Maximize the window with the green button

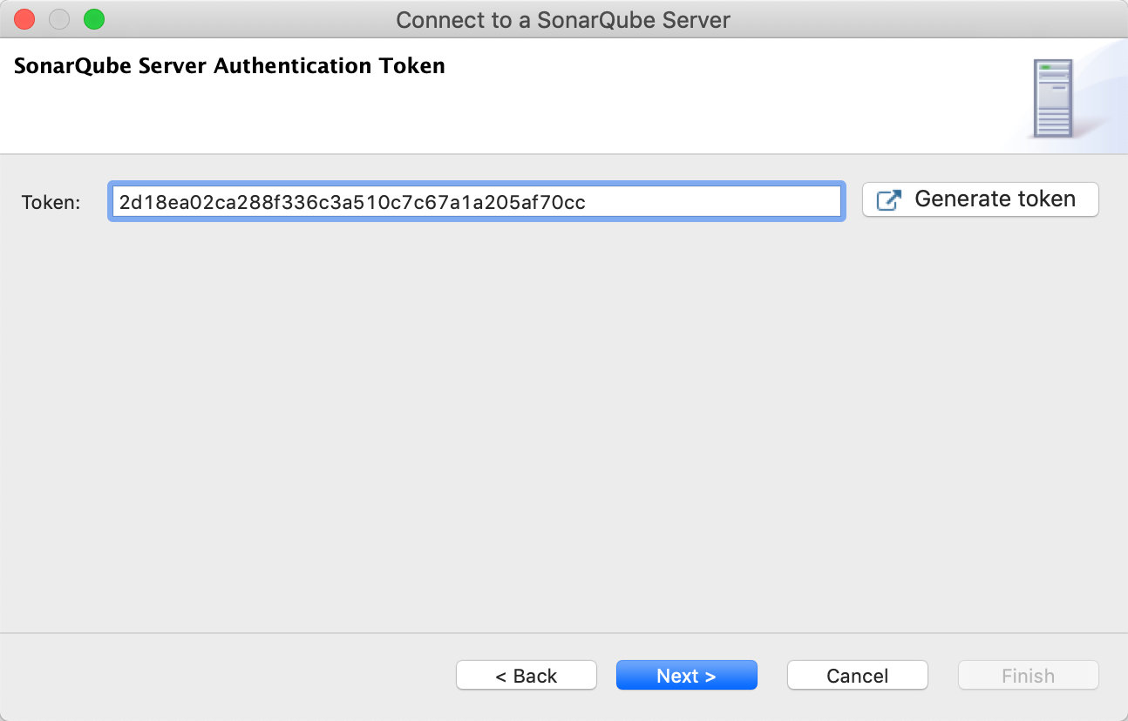click(93, 19)
